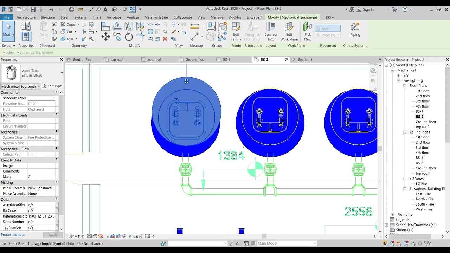Switch to the South - Fire view tab
Image resolution: width=450 pixels, height=253 pixels.
(x=82, y=60)
